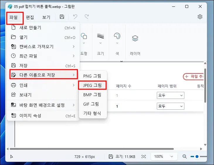
Task: Click the 열기 folder icon
Action: pyautogui.click(x=13, y=37)
